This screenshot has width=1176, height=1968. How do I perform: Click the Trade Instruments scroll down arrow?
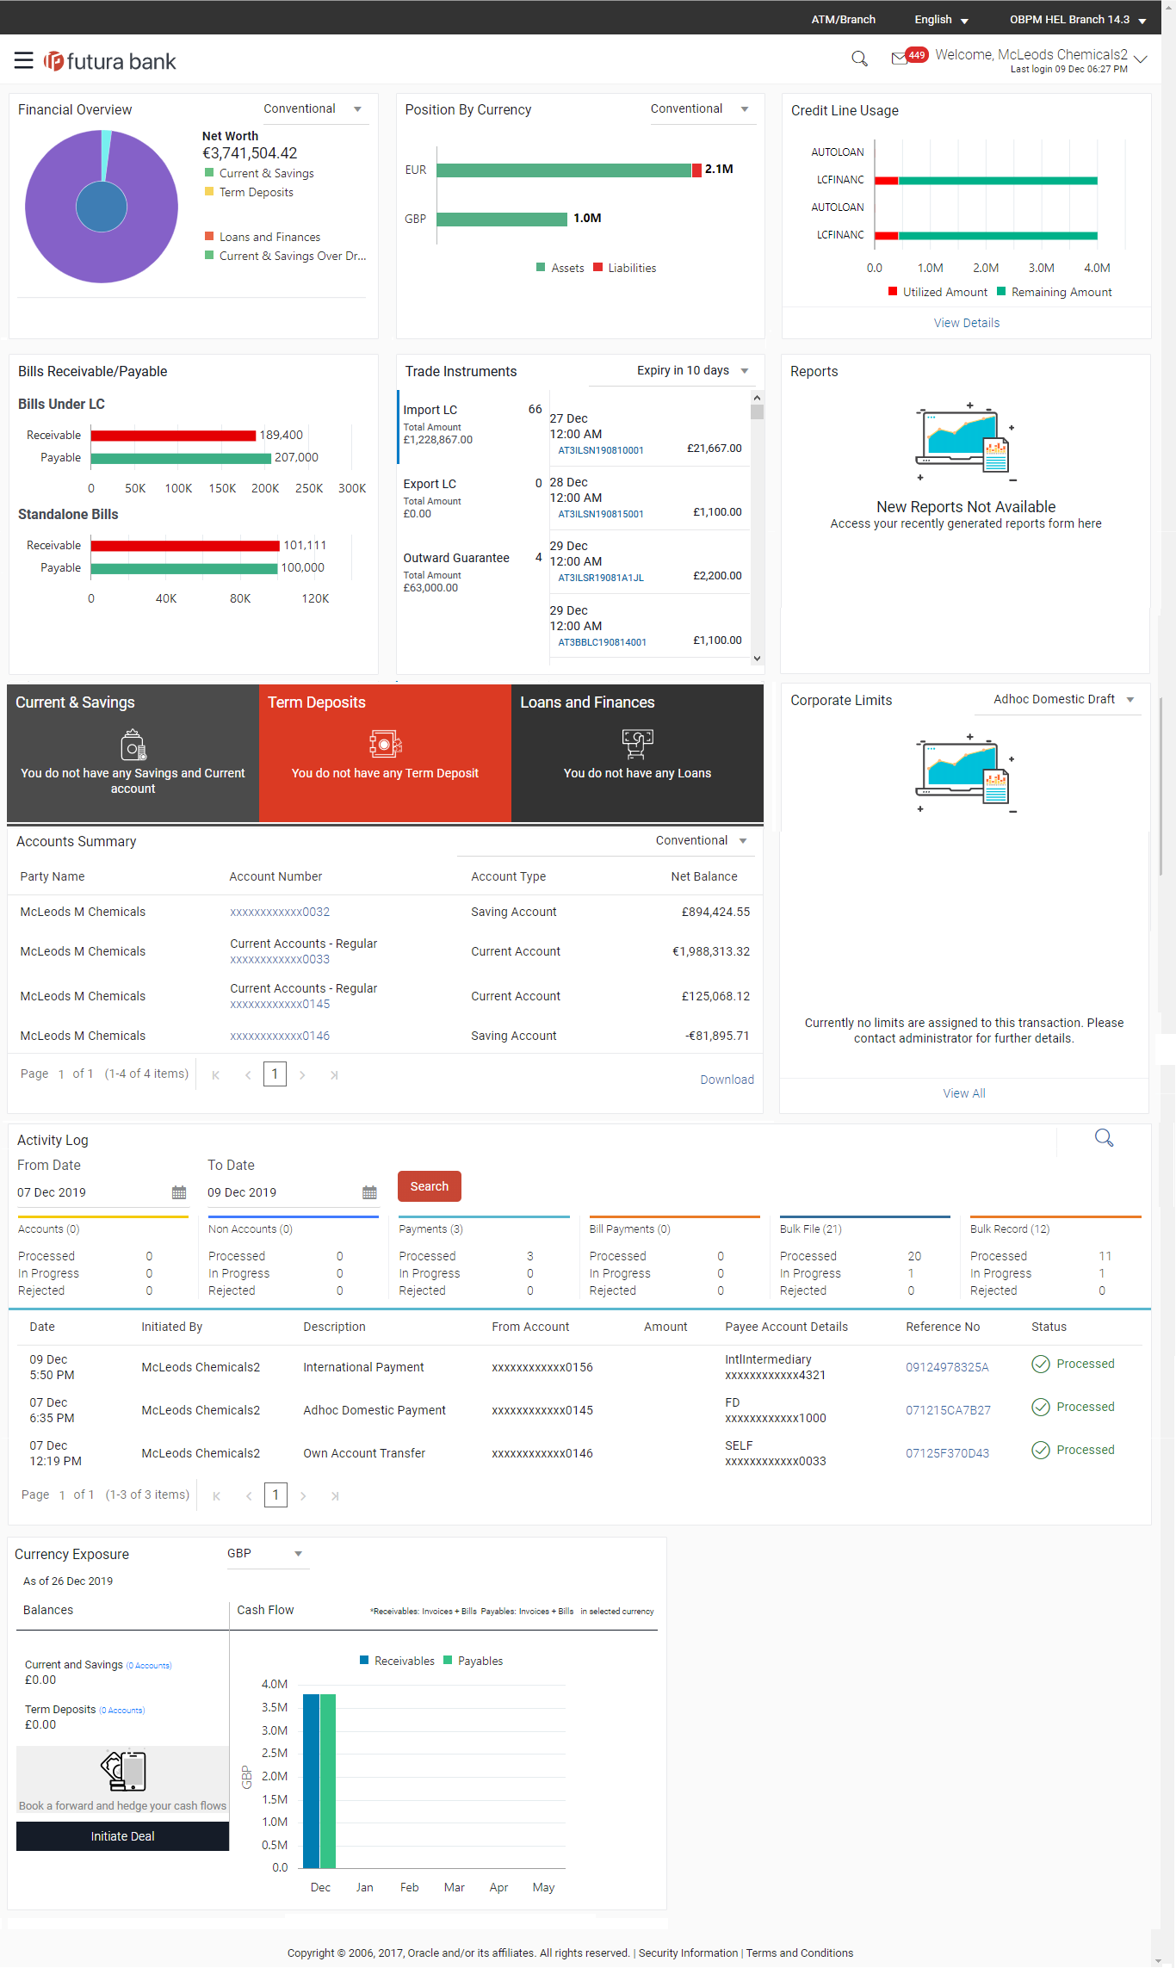pyautogui.click(x=757, y=659)
